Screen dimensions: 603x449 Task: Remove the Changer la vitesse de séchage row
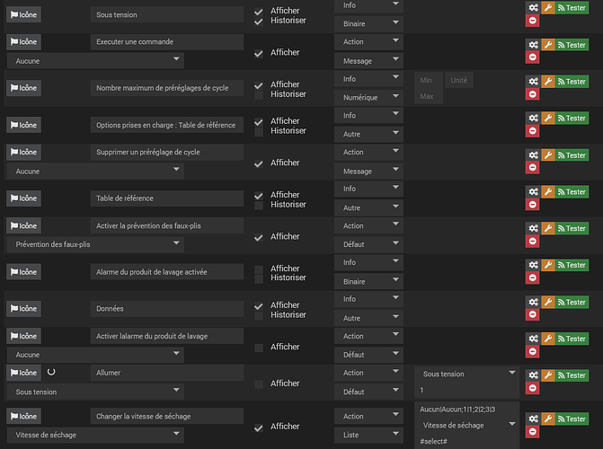click(533, 433)
